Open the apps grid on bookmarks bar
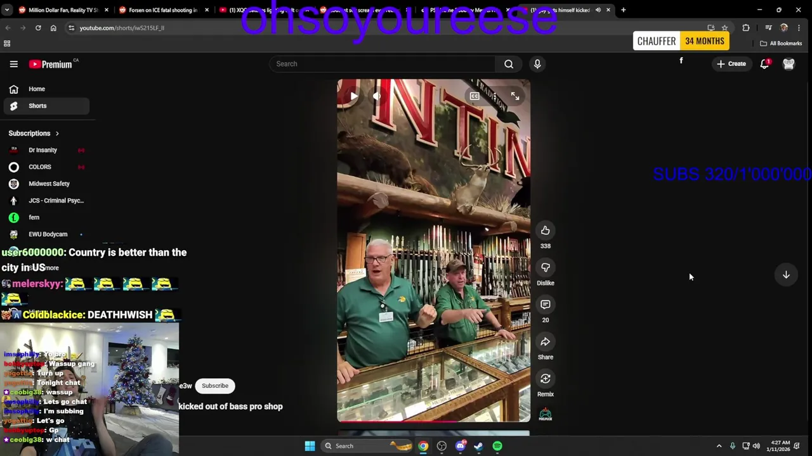Viewport: 812px width, 456px height. [7, 44]
